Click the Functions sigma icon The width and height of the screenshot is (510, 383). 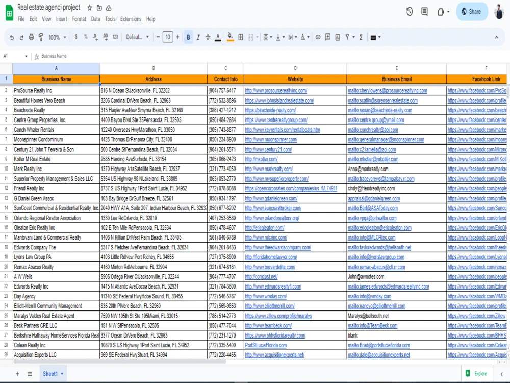coord(361,37)
